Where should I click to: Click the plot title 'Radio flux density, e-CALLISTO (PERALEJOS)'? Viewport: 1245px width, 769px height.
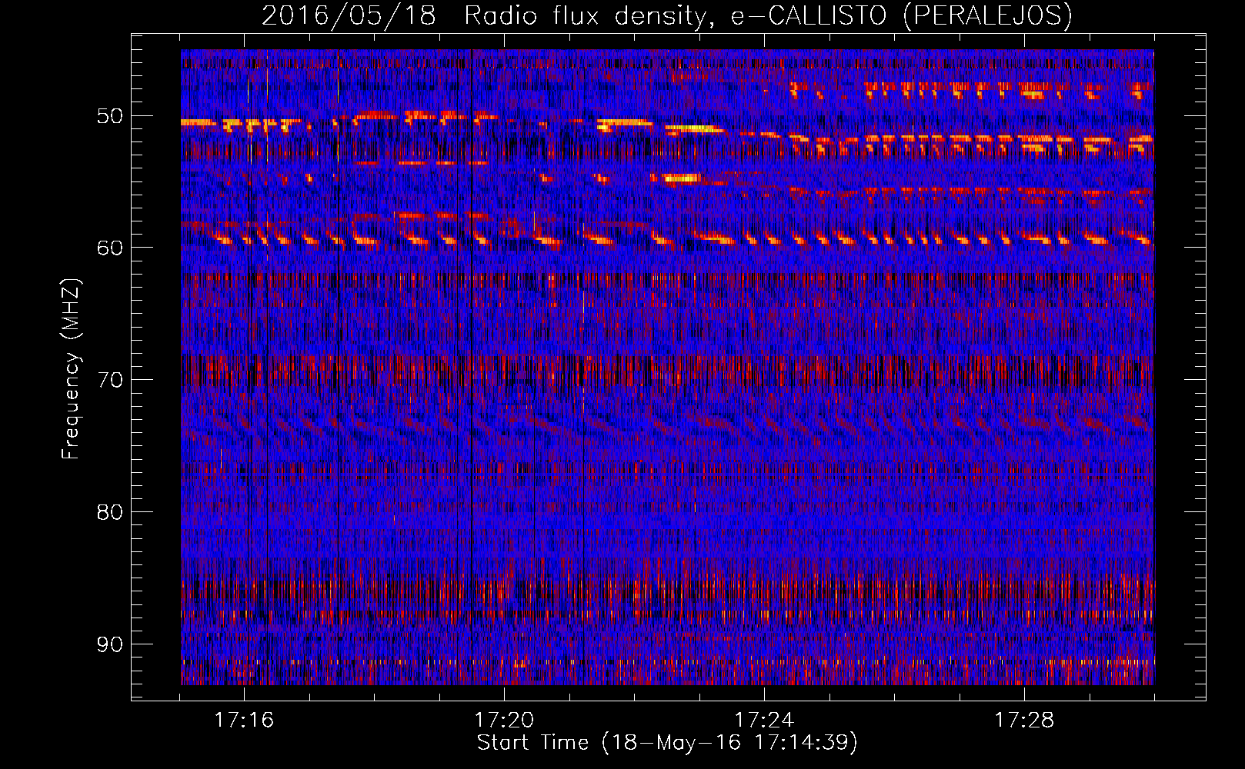[x=769, y=15]
